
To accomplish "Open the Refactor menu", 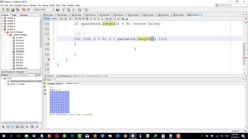I will point(33,5).
